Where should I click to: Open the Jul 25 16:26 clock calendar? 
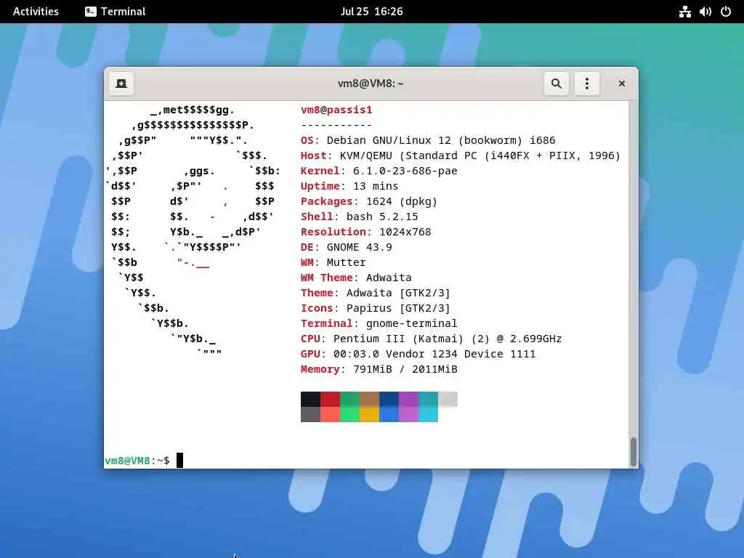click(x=371, y=12)
